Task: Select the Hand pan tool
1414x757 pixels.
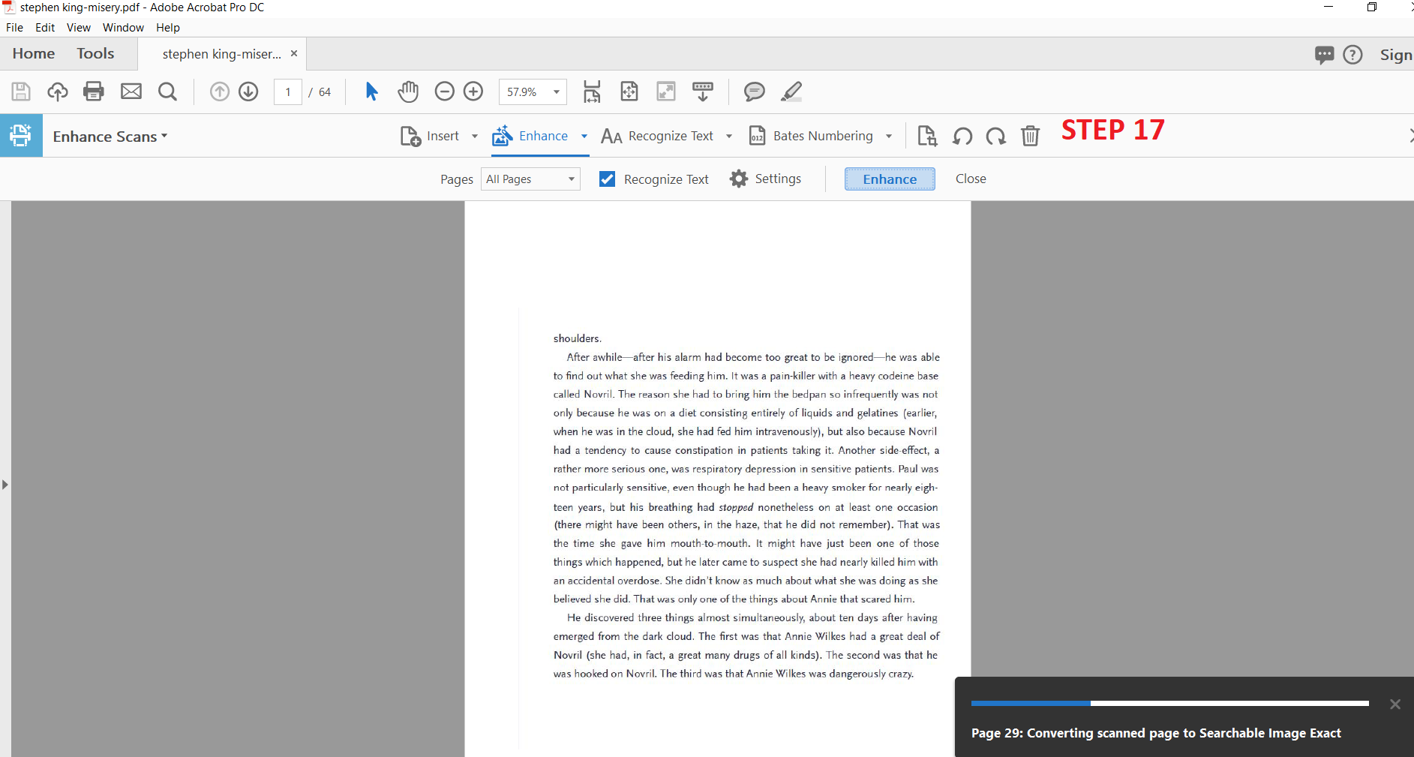Action: point(408,92)
